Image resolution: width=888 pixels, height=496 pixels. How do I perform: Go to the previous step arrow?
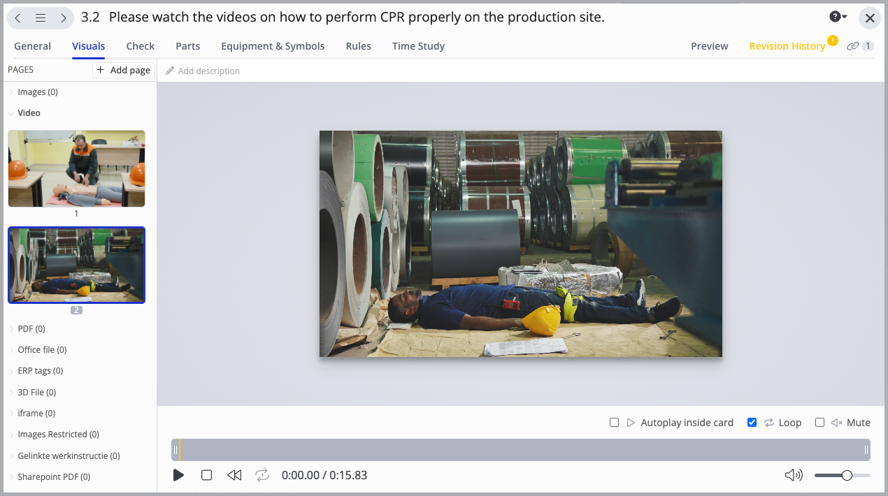point(18,18)
